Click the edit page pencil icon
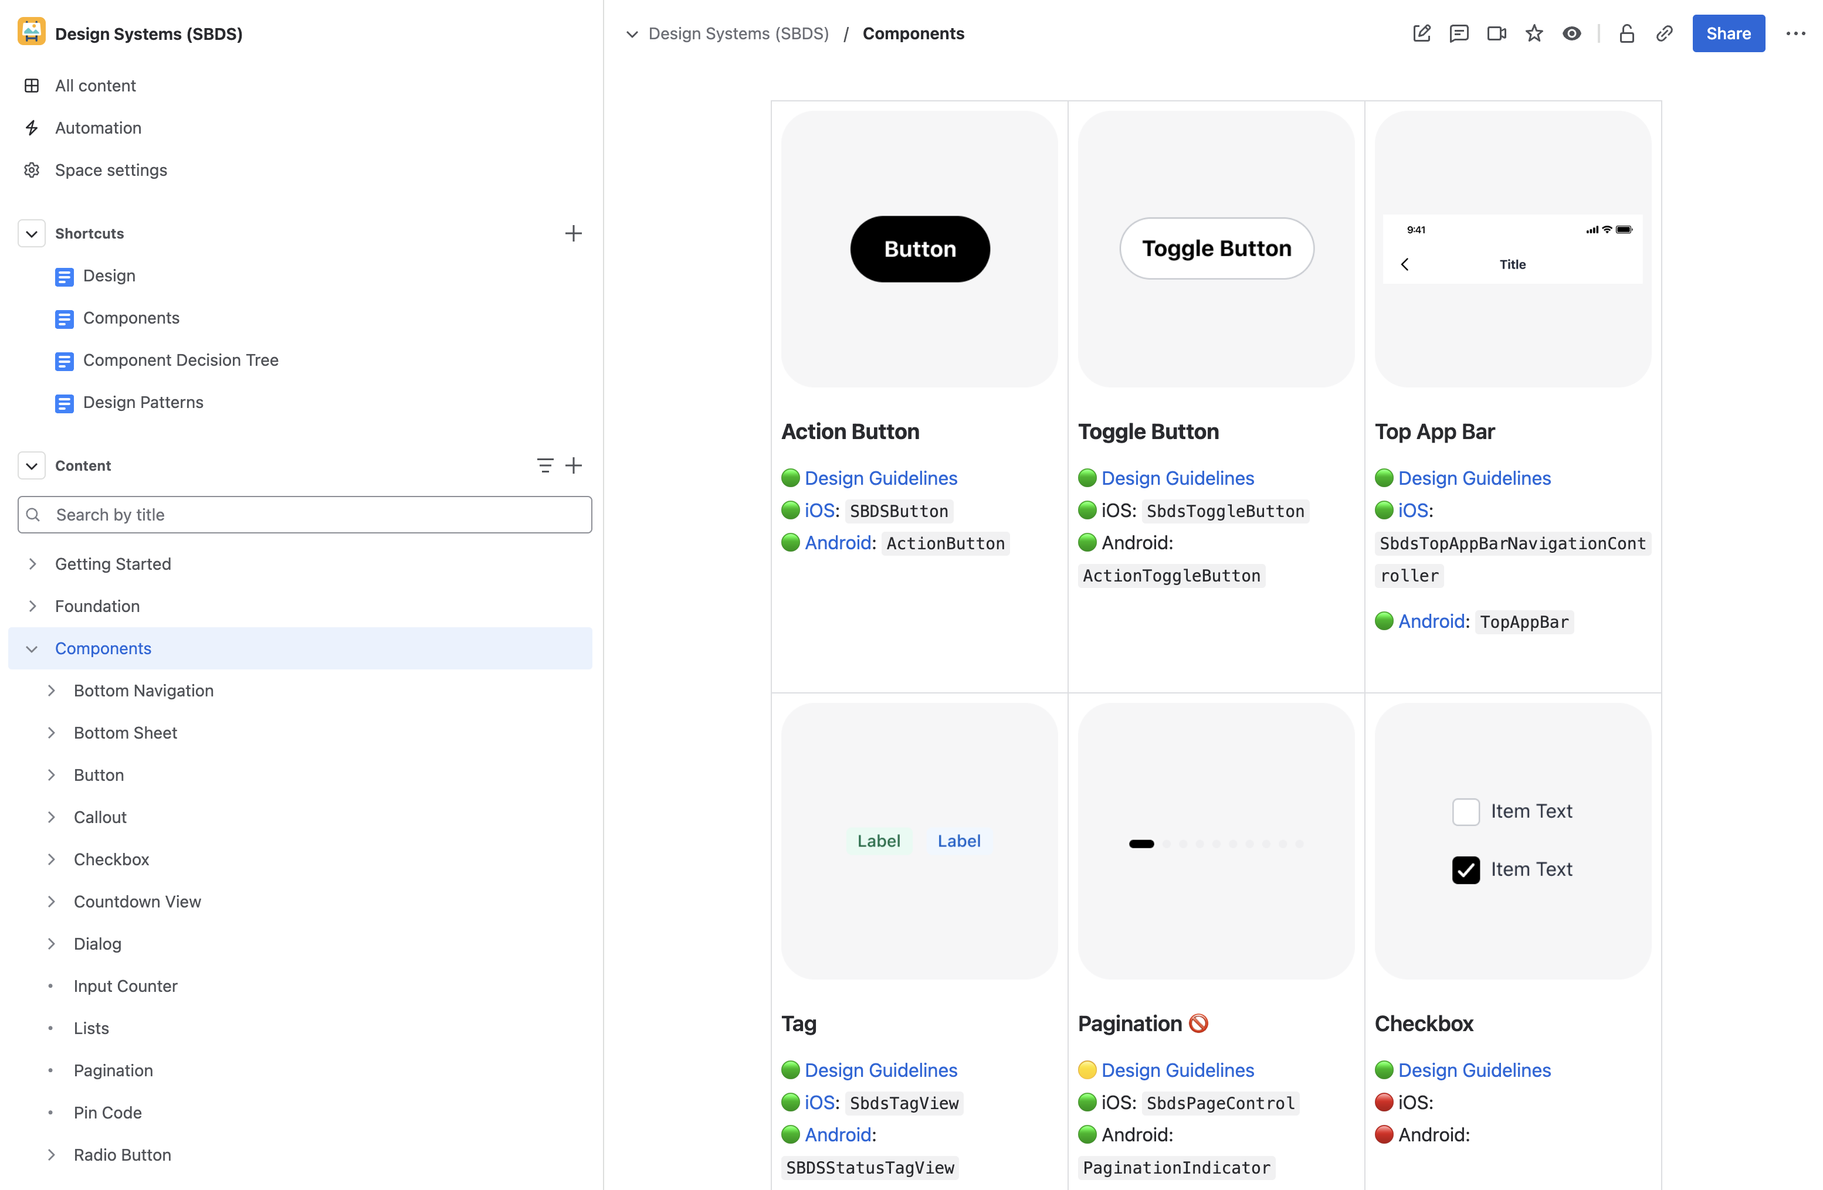Screen dimensions: 1823x1190 (x=1422, y=33)
